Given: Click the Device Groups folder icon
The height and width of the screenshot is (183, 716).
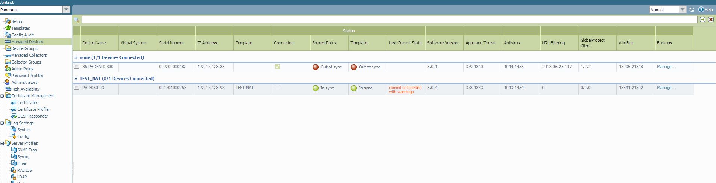Looking at the screenshot, I should tap(8, 48).
